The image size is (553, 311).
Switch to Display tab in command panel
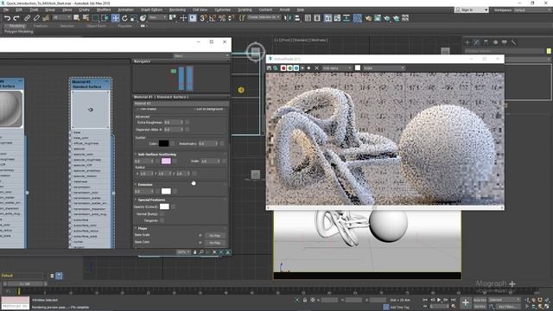pos(505,42)
